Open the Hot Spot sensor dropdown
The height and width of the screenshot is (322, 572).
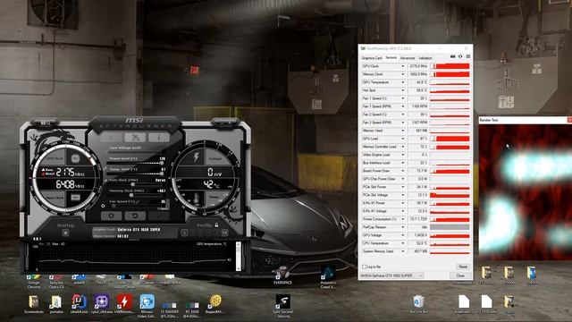[x=403, y=90]
